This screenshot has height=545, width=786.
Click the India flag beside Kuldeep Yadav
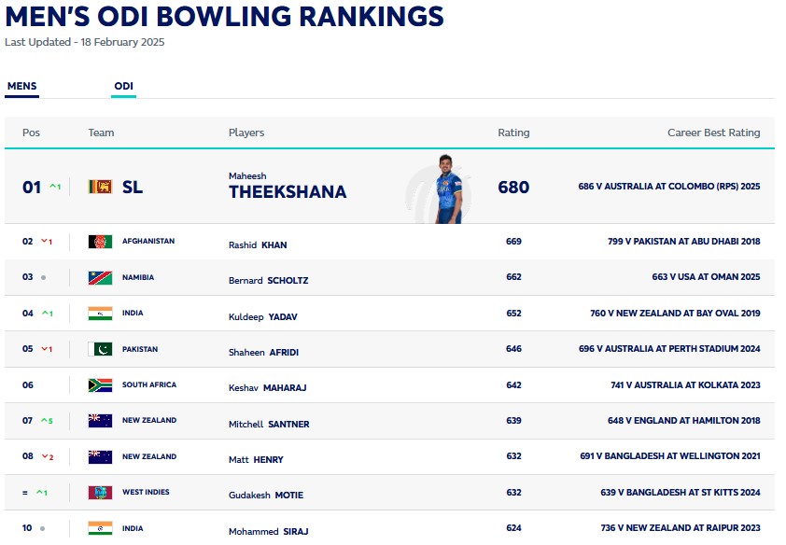tap(100, 314)
